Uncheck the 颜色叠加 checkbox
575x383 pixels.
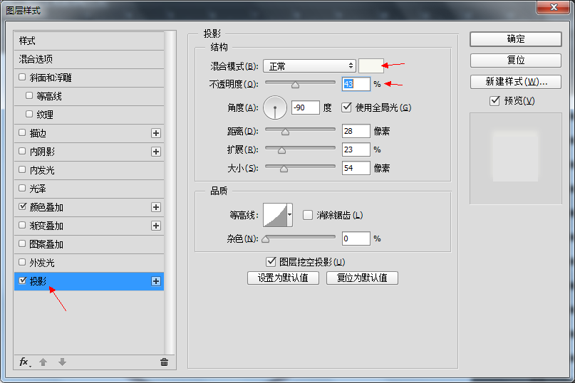click(22, 206)
